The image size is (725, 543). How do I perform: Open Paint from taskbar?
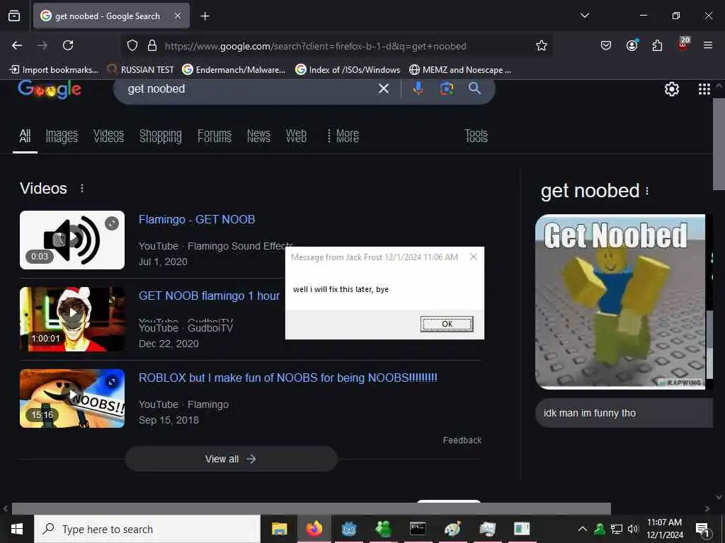452,529
